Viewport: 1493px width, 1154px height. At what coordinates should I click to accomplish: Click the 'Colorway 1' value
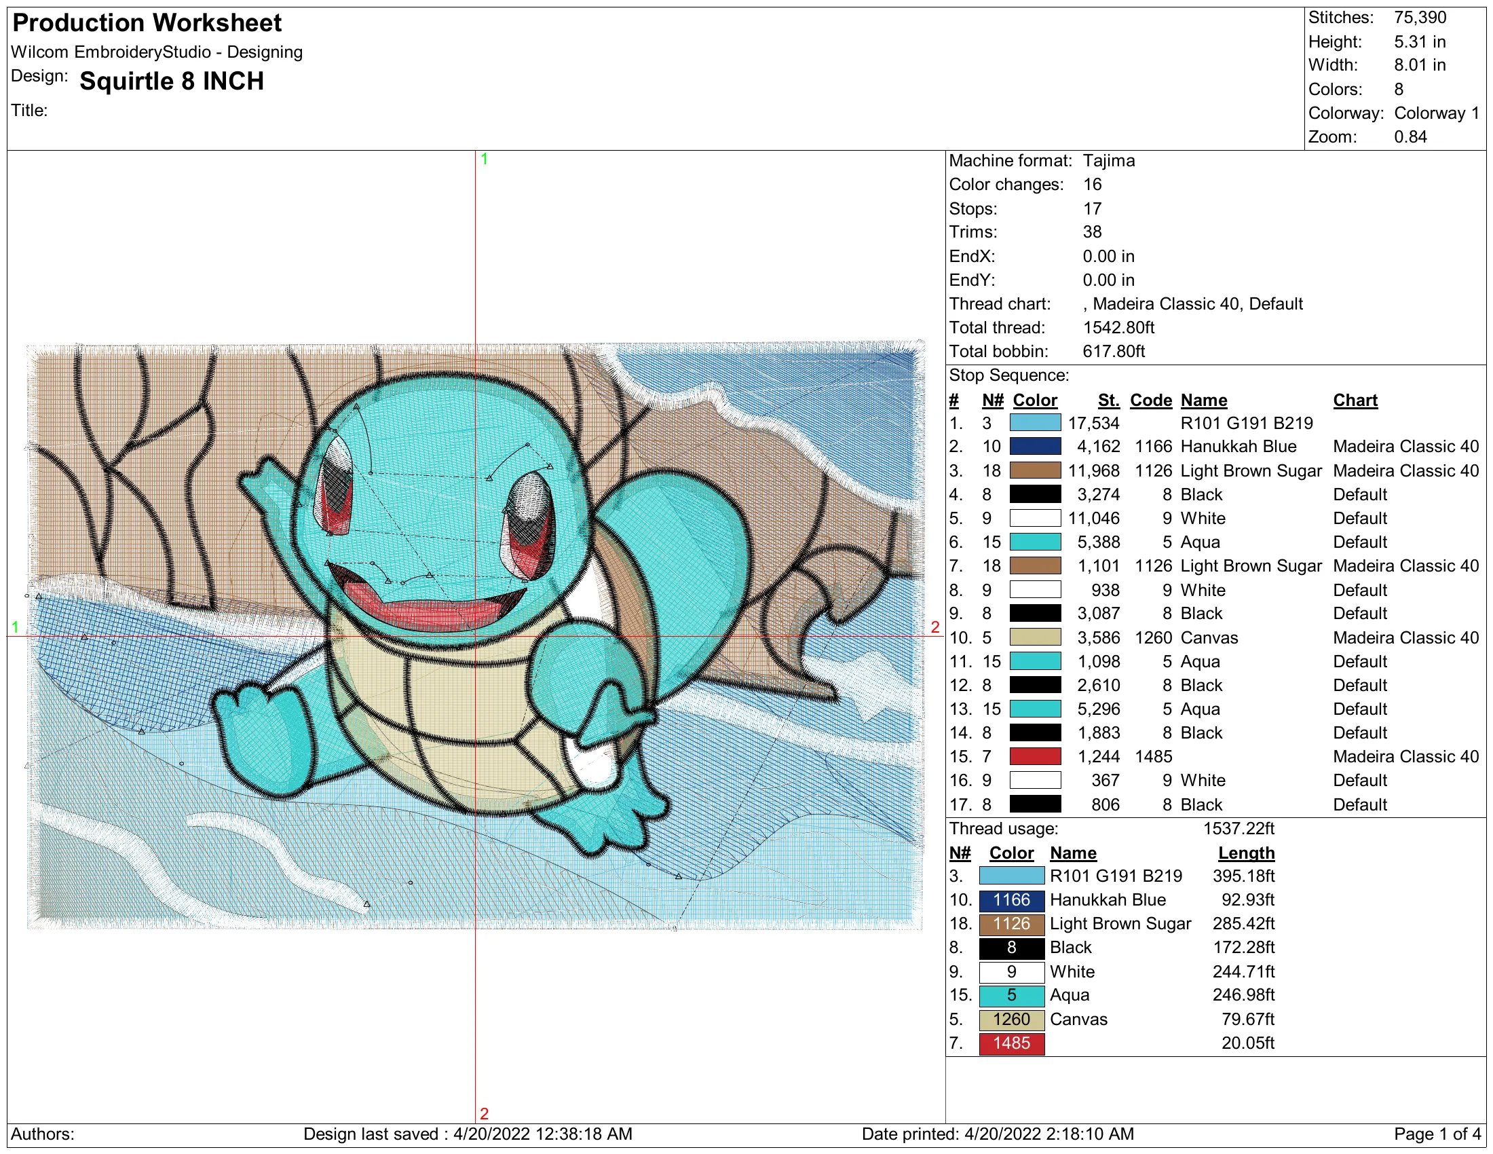[1436, 113]
